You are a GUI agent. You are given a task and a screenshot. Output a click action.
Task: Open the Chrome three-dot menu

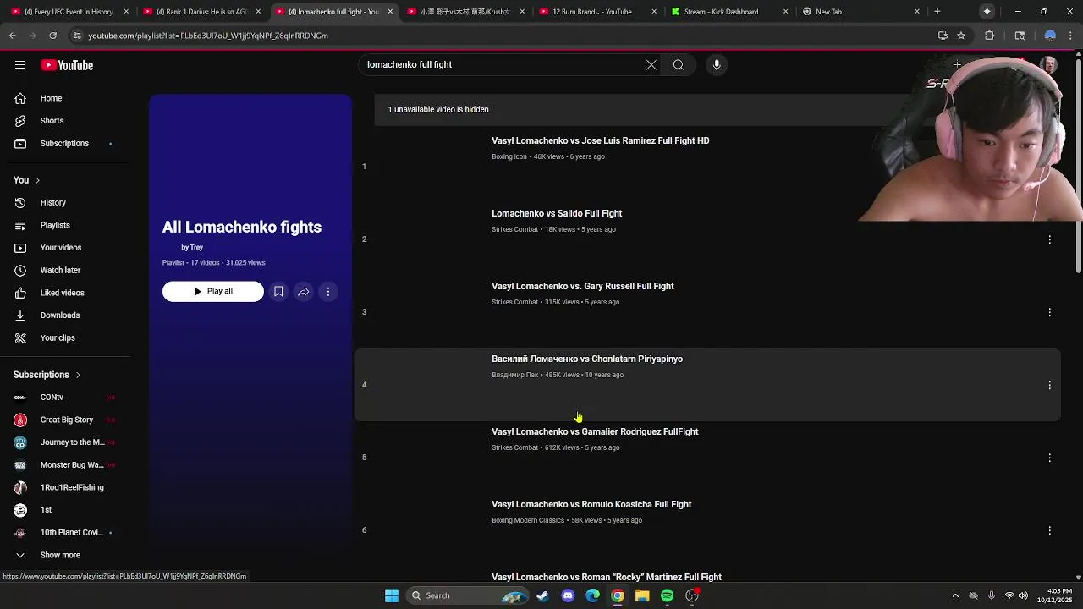point(1072,36)
